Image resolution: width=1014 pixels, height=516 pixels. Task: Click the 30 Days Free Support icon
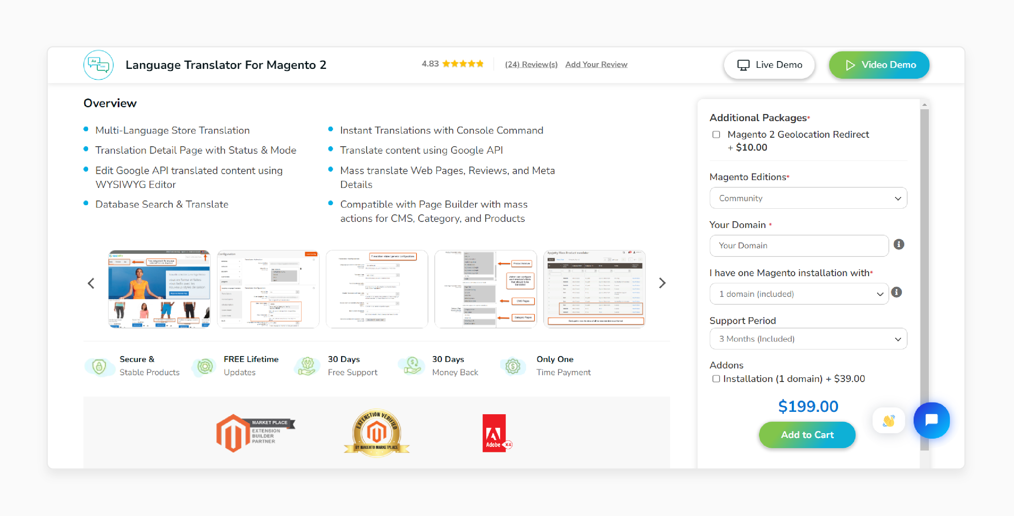click(x=308, y=366)
